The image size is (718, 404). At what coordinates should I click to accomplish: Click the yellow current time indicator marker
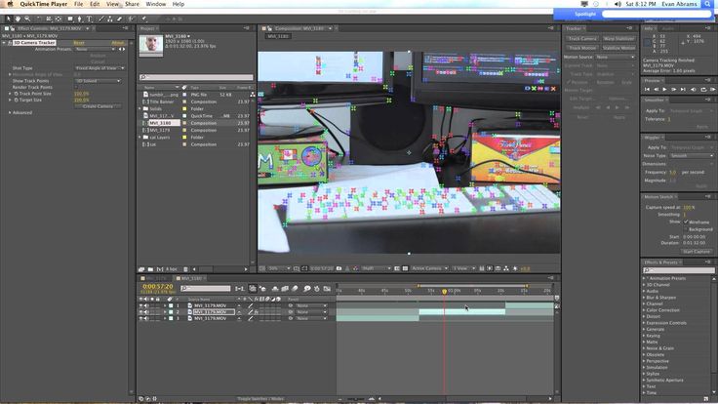tap(444, 291)
